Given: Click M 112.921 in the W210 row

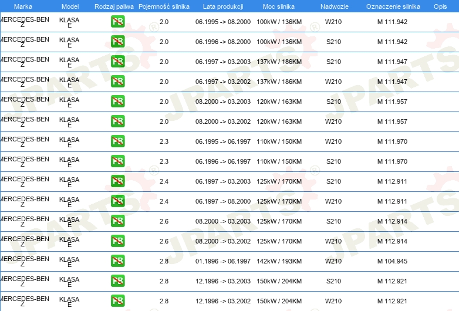Looking at the screenshot, I should (x=392, y=301).
